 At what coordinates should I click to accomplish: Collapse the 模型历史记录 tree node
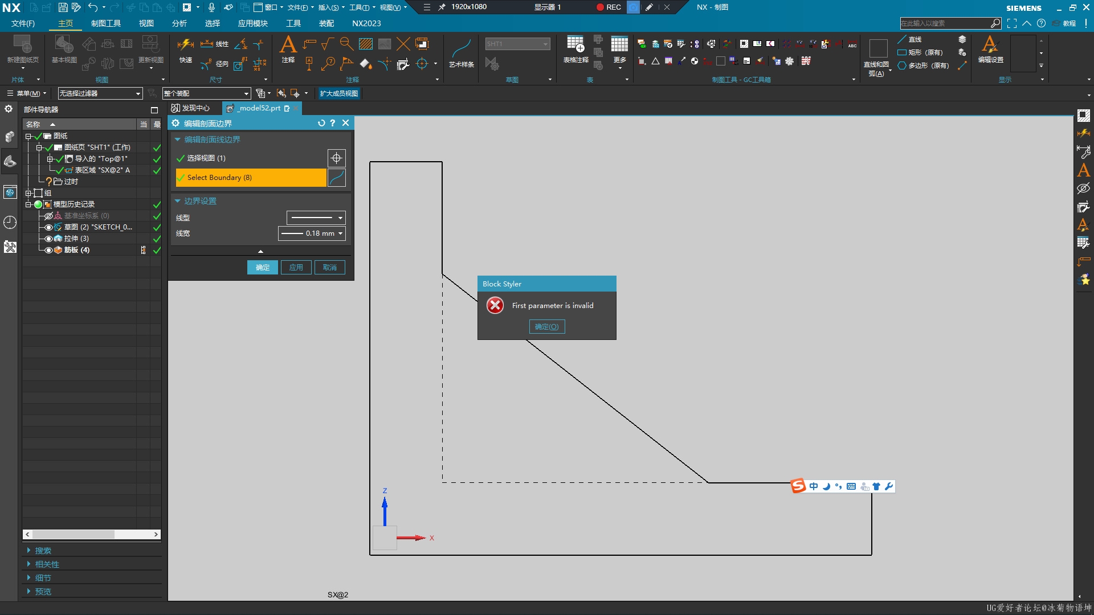click(x=28, y=204)
